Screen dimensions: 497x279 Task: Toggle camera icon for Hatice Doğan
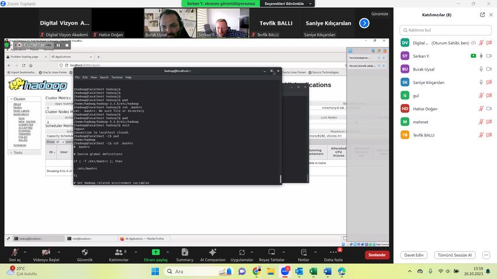(x=489, y=109)
